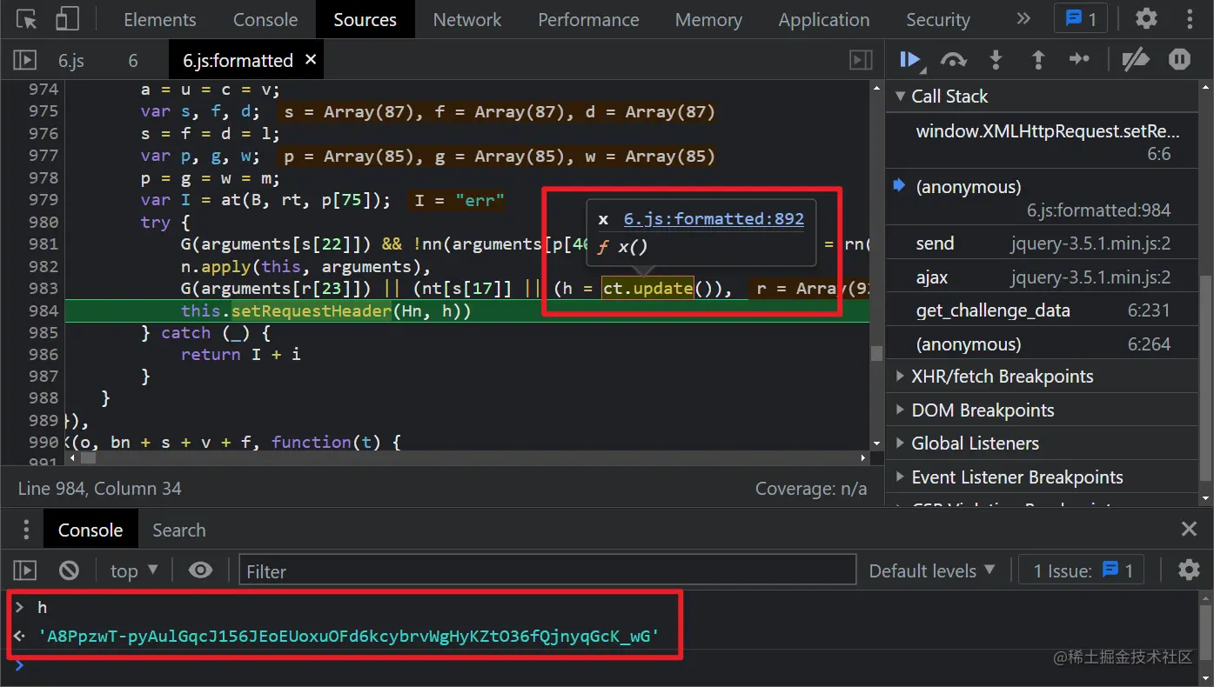The height and width of the screenshot is (687, 1214).
Task: Open the Performance panel tab
Action: pos(588,19)
